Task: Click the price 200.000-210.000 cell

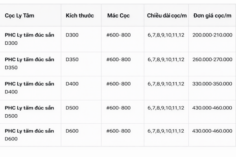Action: tap(212, 35)
